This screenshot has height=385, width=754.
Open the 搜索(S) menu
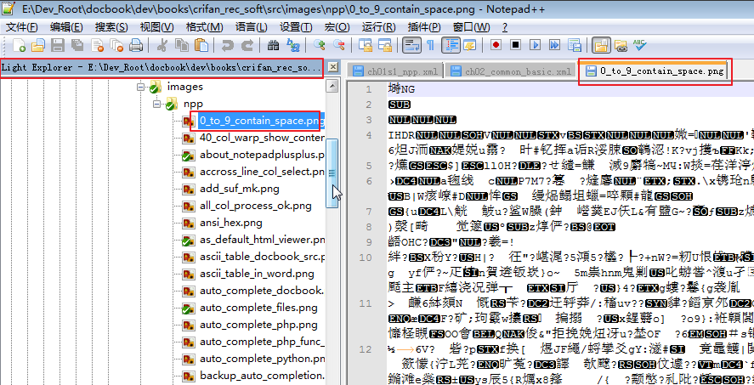[x=111, y=27]
